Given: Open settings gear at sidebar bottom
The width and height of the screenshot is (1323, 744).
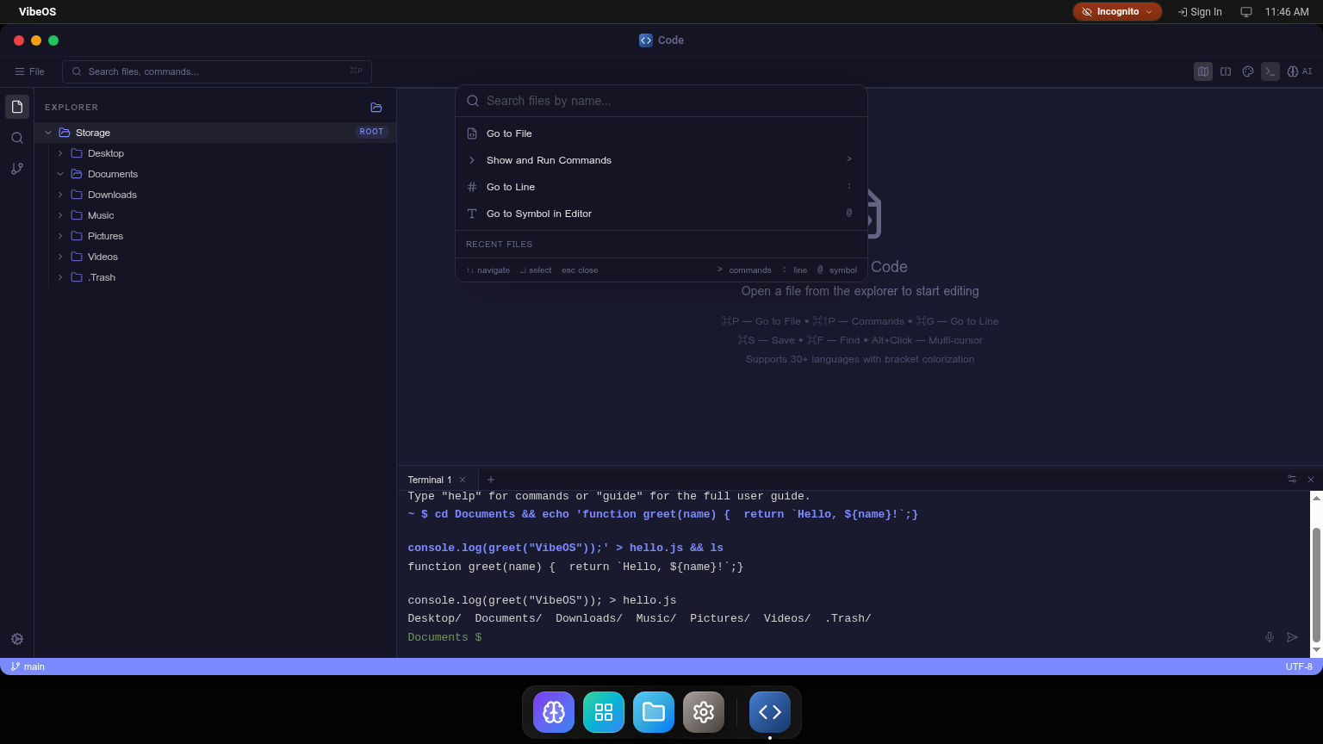Looking at the screenshot, I should (x=17, y=639).
